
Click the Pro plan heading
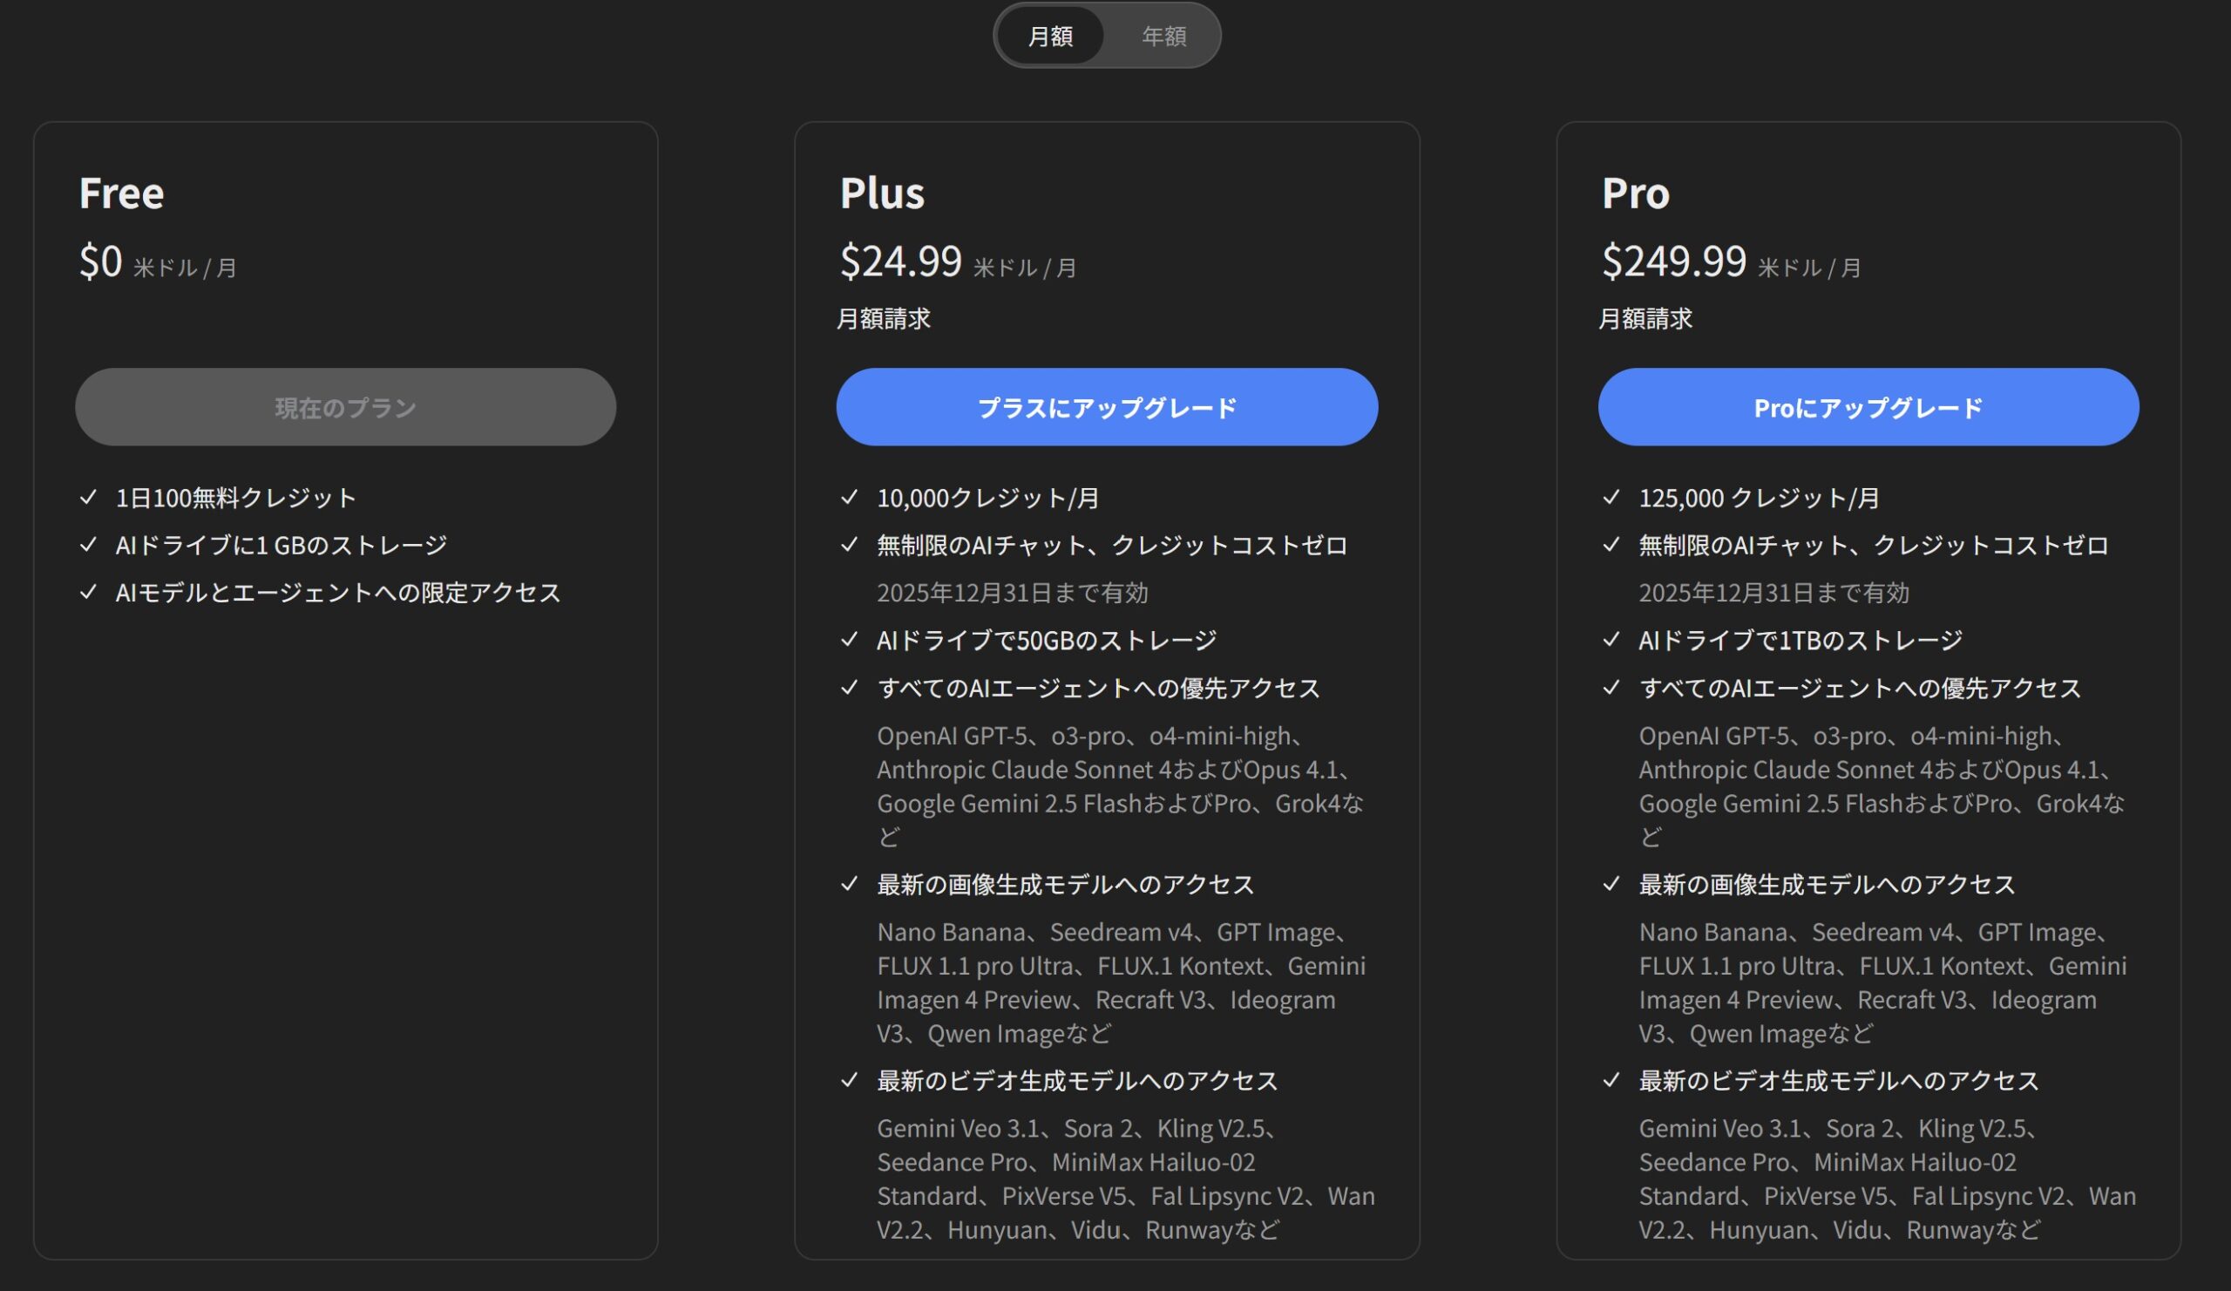click(x=1635, y=193)
